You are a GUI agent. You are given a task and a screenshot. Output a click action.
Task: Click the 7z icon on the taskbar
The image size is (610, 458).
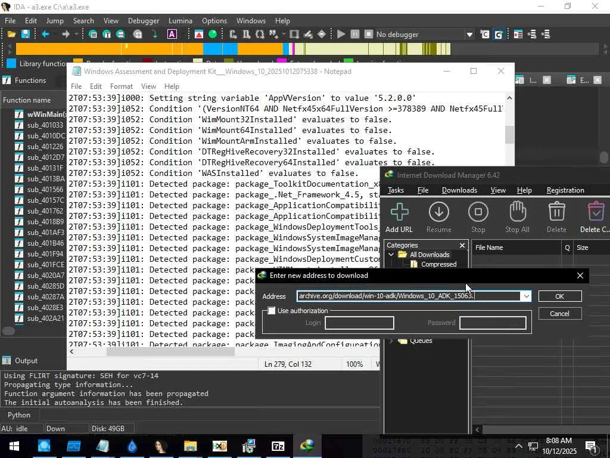(278, 446)
